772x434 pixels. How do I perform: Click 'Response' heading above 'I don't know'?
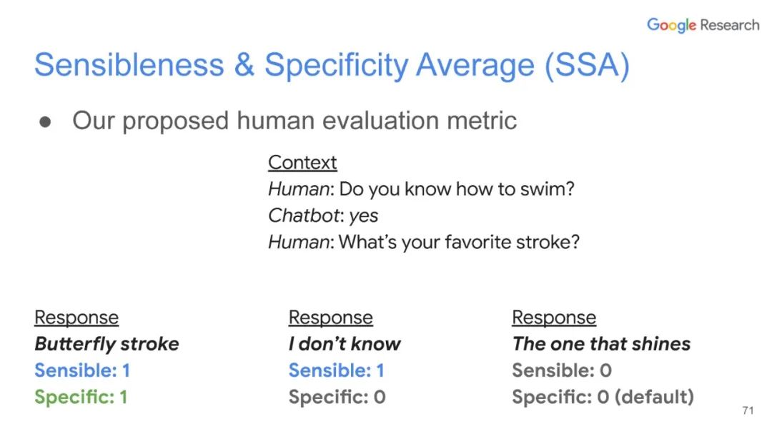pyautogui.click(x=330, y=318)
